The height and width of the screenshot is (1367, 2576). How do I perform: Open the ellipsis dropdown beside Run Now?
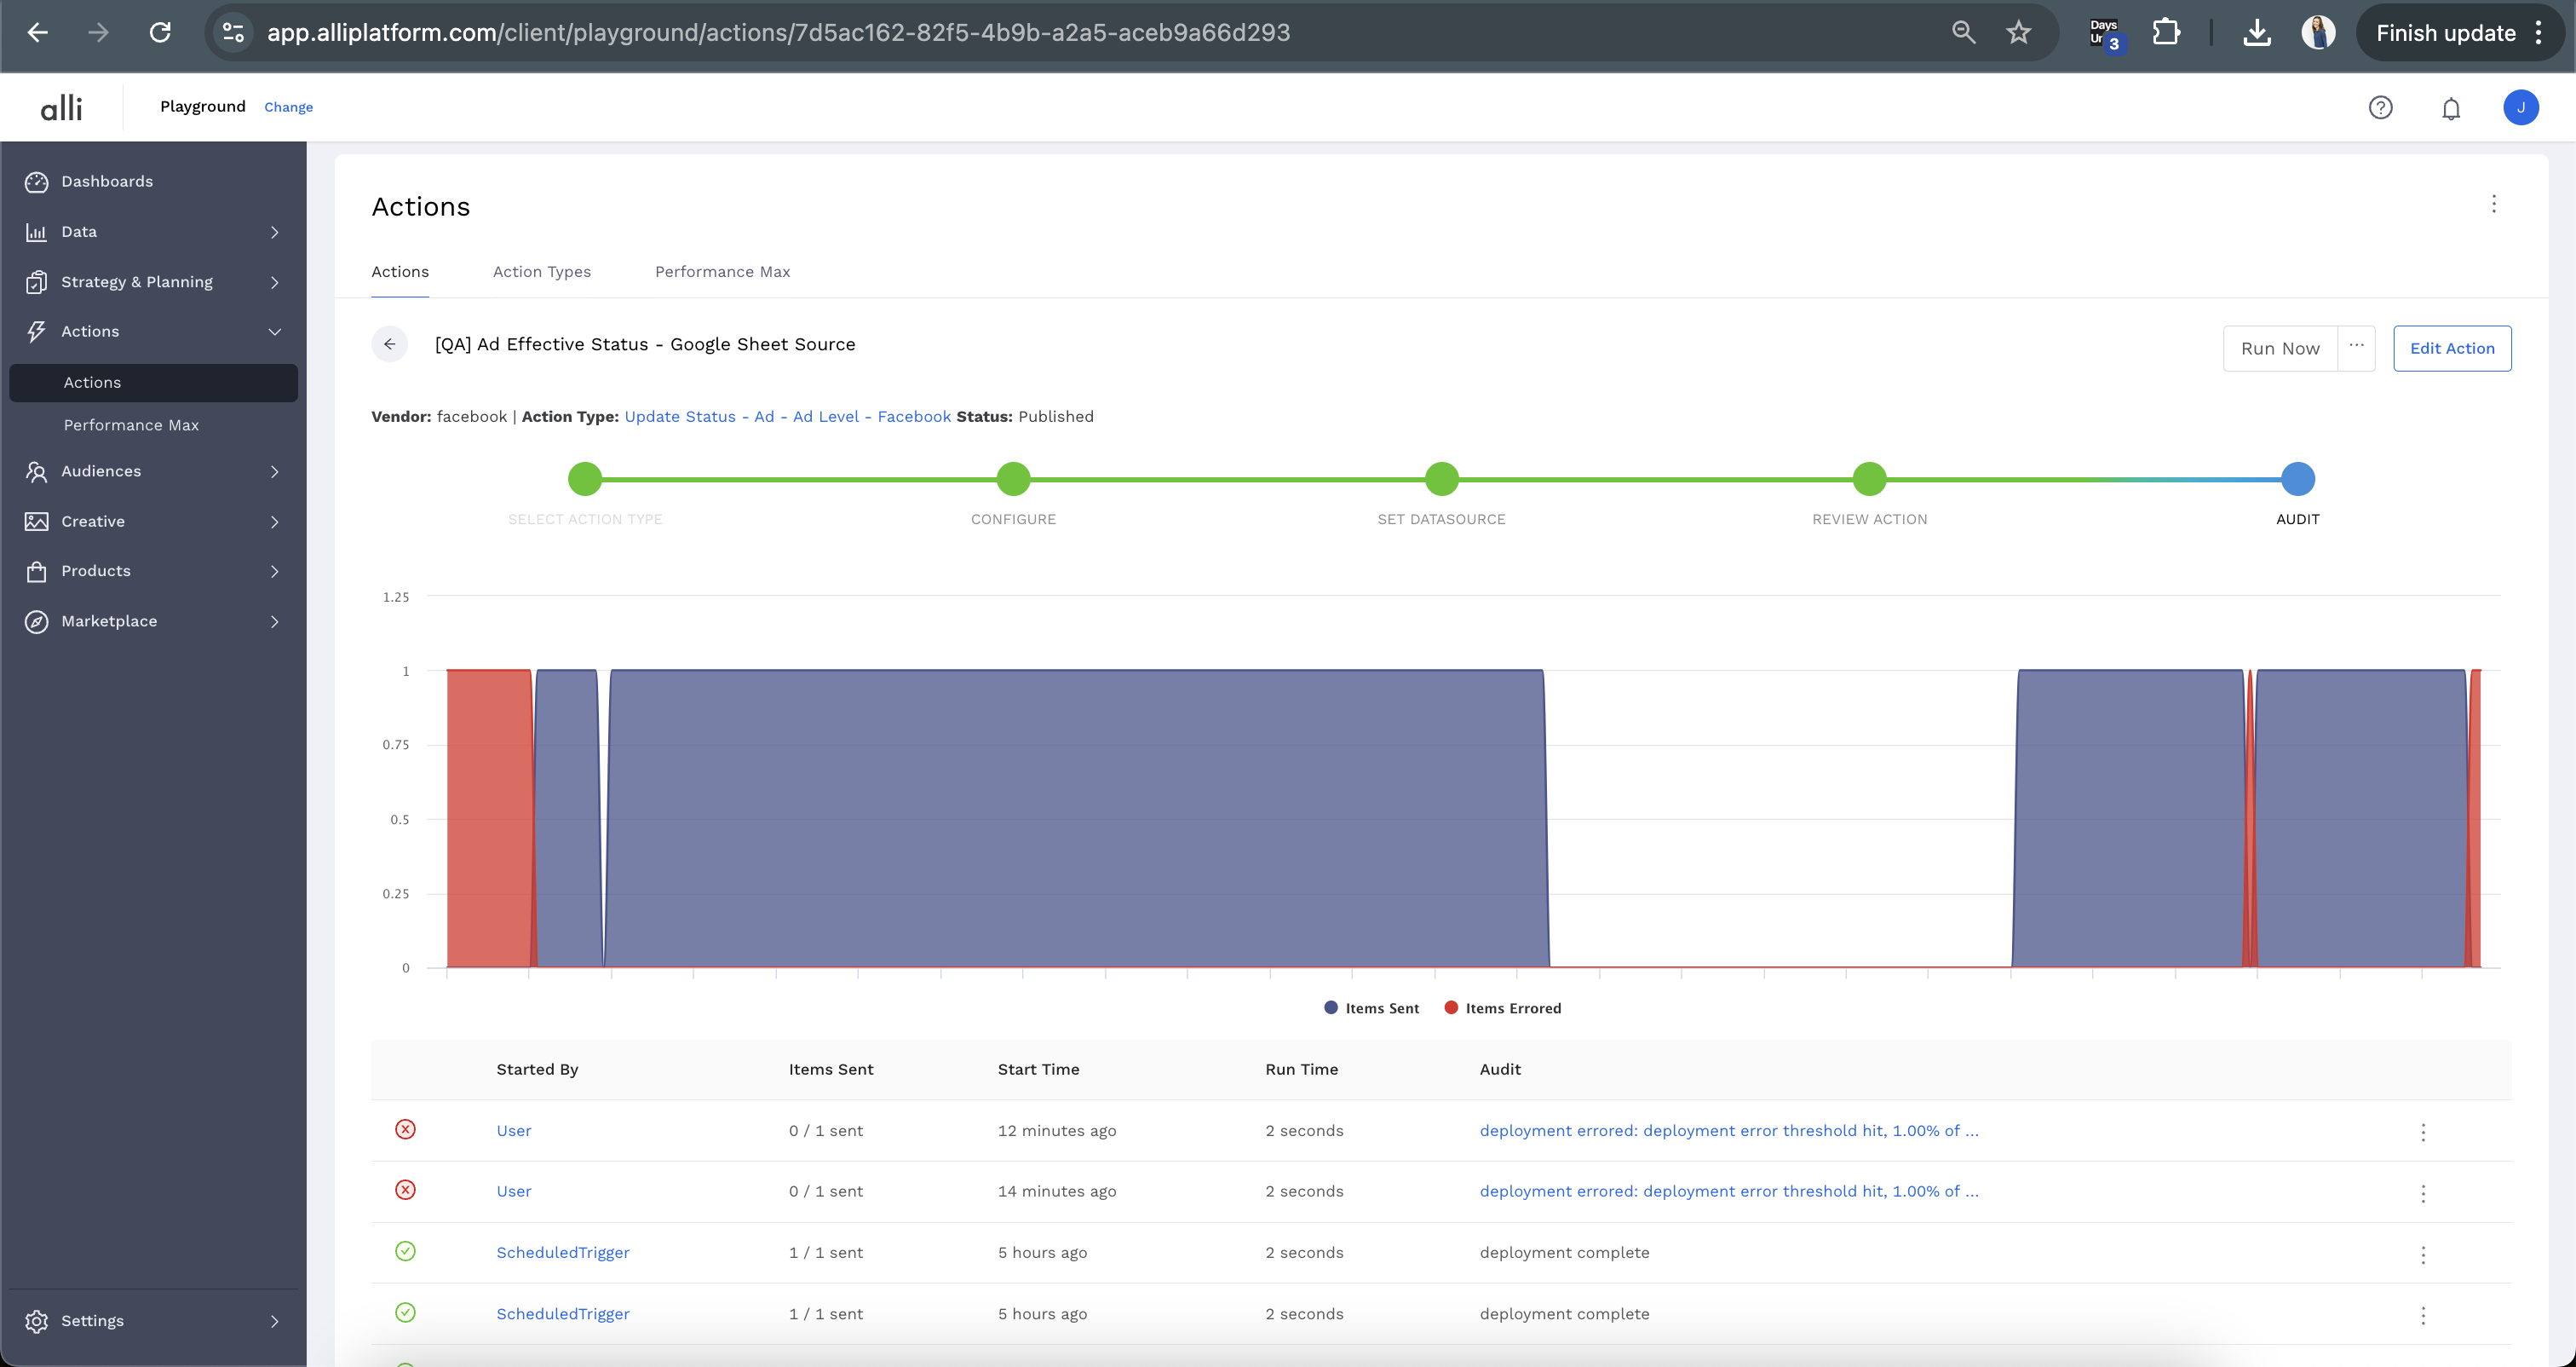[x=2356, y=347]
